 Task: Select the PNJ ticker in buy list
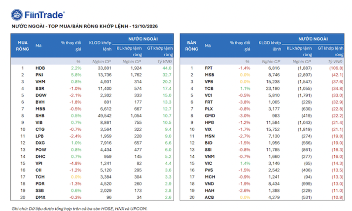39,75
